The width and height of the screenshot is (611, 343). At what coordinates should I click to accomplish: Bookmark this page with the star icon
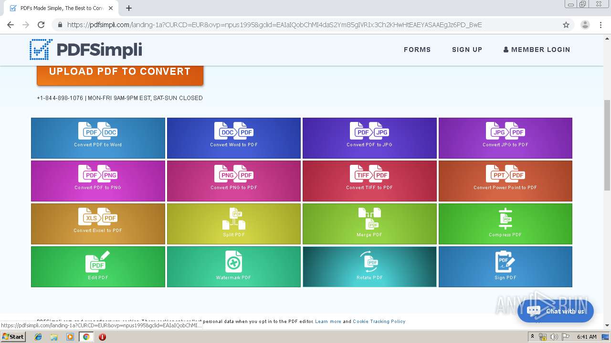[566, 25]
